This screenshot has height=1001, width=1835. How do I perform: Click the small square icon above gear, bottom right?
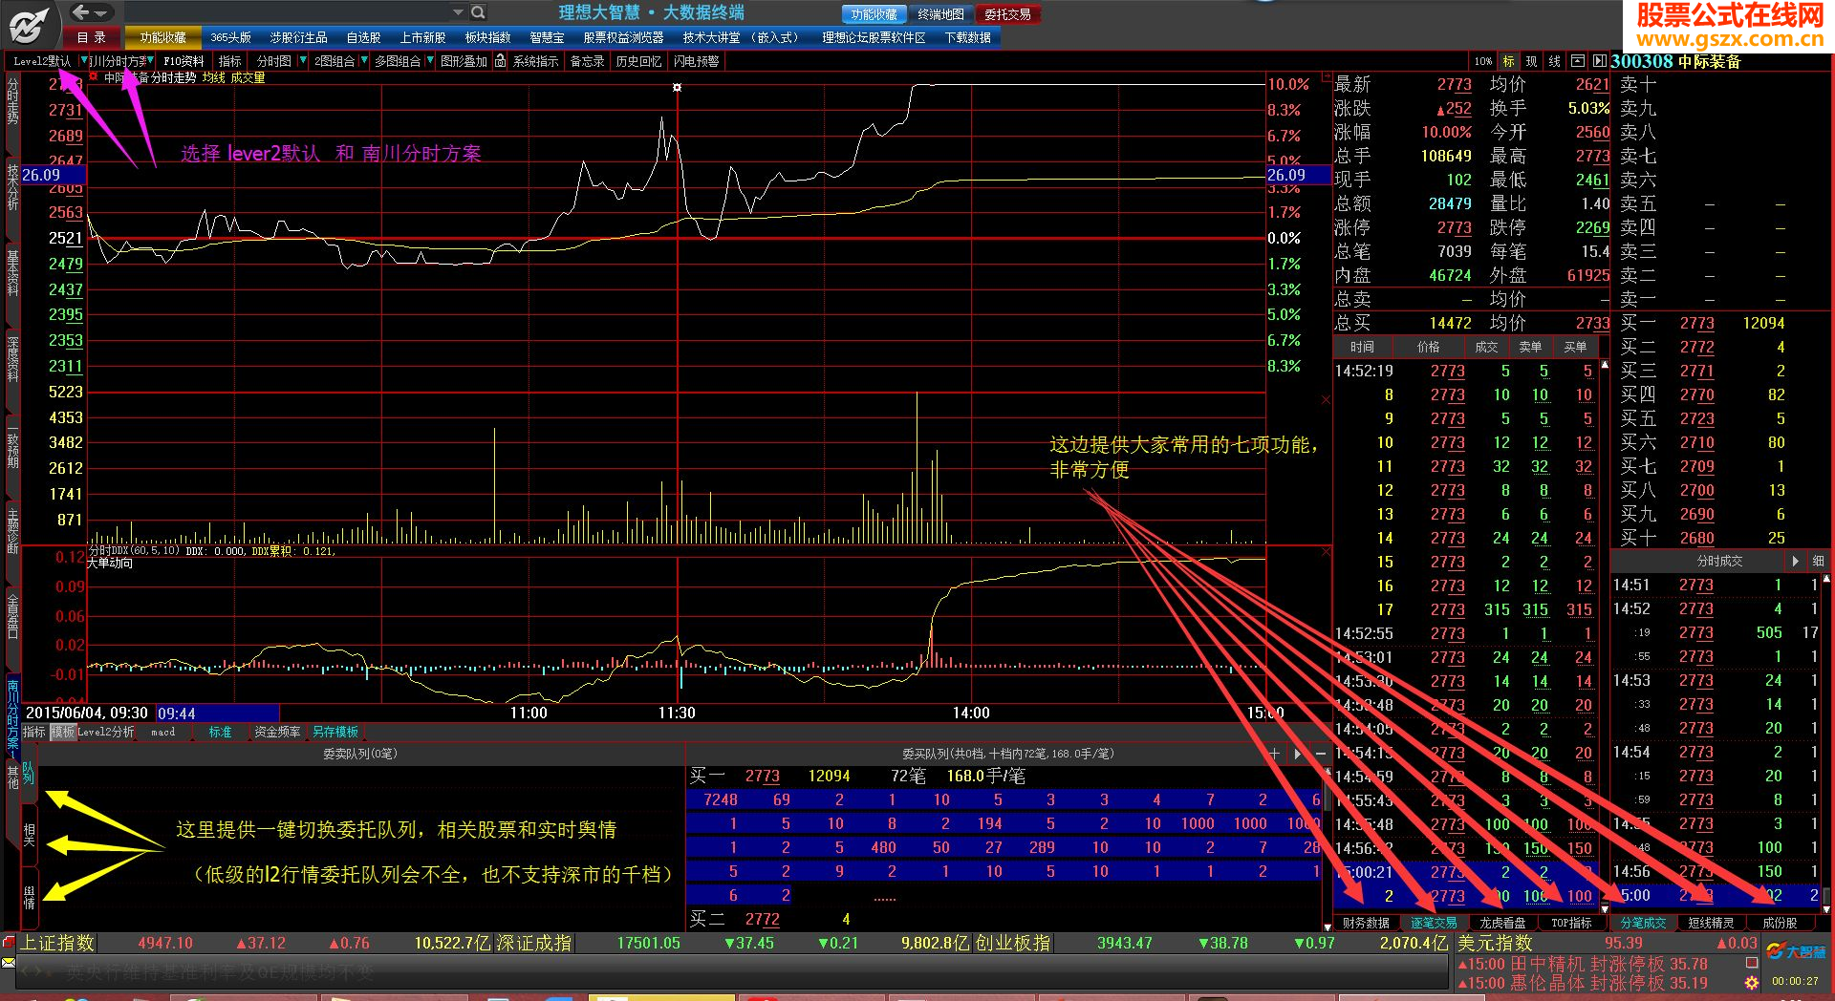tap(1752, 963)
